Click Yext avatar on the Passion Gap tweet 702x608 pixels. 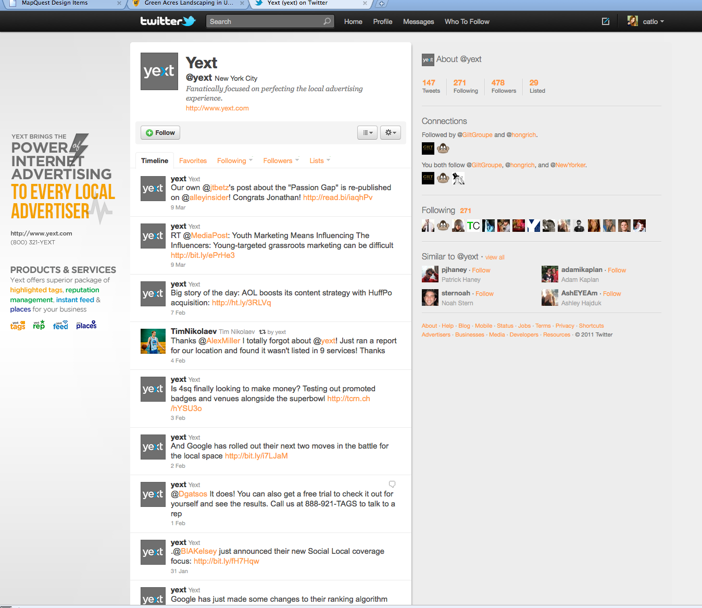pyautogui.click(x=153, y=189)
